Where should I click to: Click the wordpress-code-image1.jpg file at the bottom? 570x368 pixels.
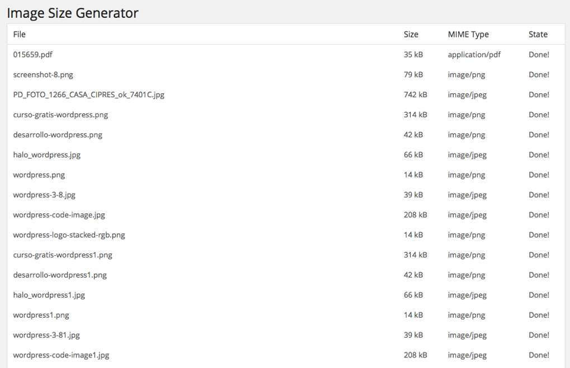60,355
